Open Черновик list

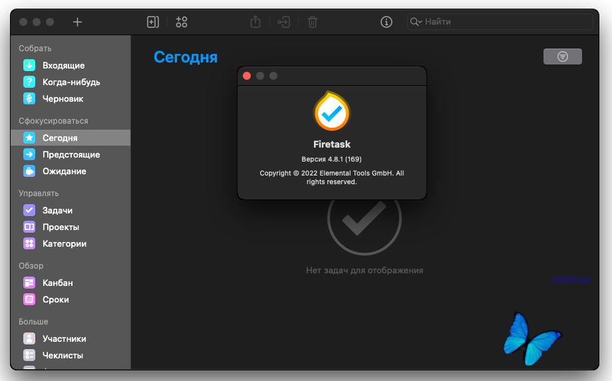click(71, 99)
